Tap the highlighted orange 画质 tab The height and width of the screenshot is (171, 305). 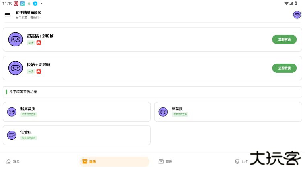[114, 162]
